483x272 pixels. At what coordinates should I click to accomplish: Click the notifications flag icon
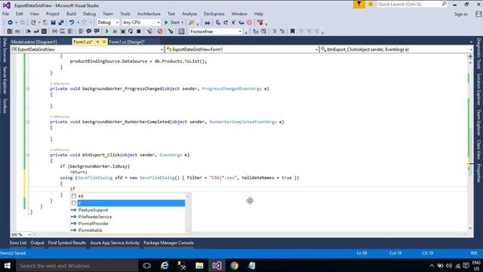359,5
